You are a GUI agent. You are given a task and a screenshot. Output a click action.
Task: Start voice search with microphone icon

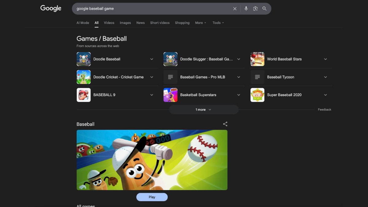(246, 9)
